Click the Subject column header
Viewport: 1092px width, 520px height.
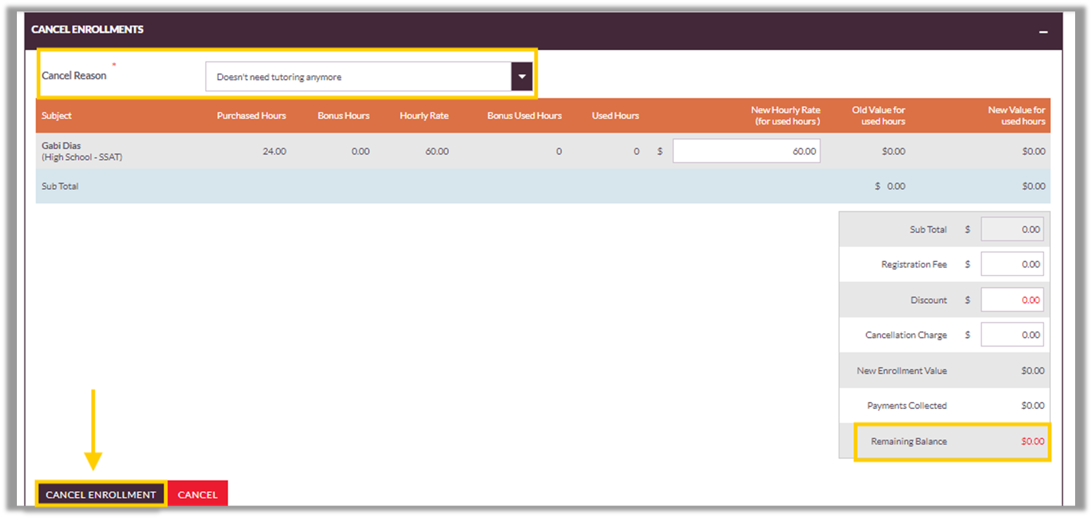pyautogui.click(x=56, y=116)
